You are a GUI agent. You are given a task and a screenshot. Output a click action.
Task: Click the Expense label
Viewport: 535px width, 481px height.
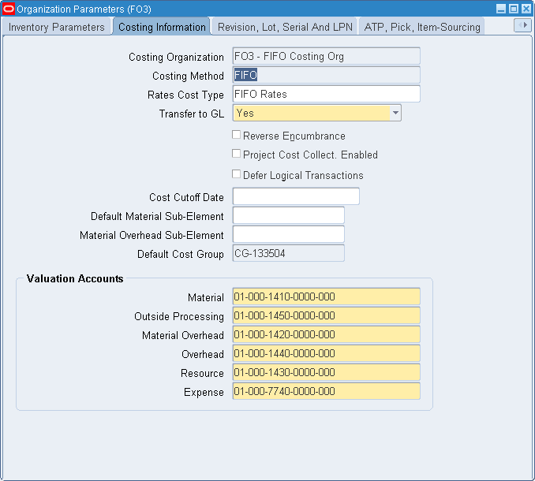(204, 392)
